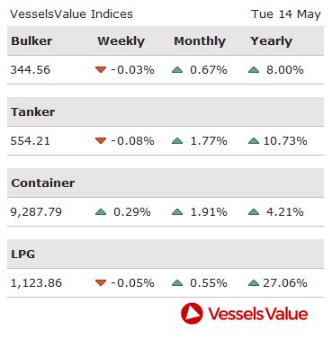Select the Yearly column header
Image resolution: width=332 pixels, height=339 pixels.
(x=271, y=41)
